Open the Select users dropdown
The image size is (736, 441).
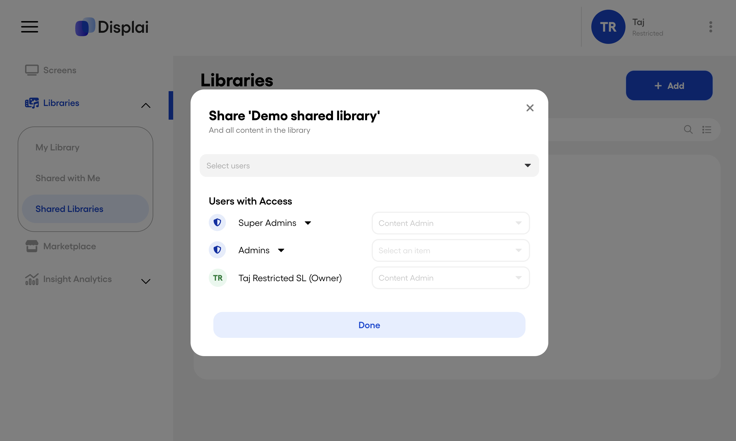pos(369,166)
